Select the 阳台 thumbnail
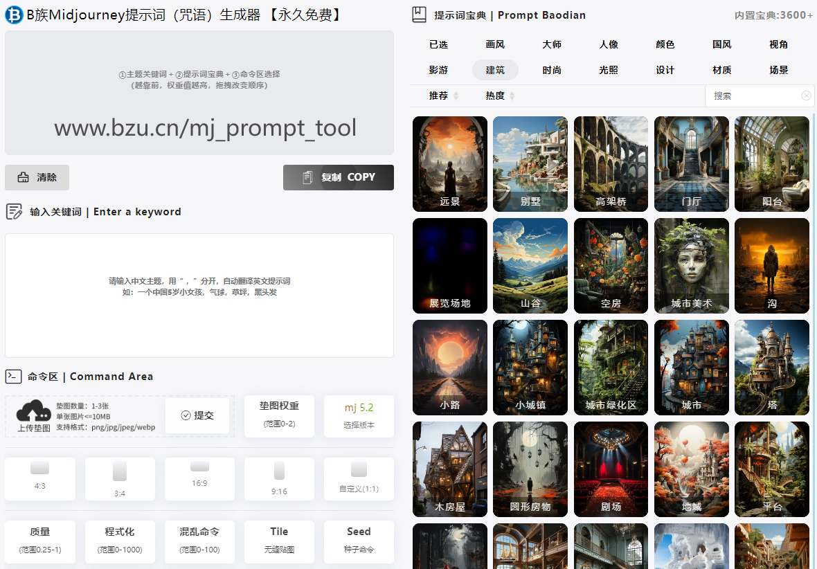Screen dimensions: 817x569 pyautogui.click(x=772, y=164)
